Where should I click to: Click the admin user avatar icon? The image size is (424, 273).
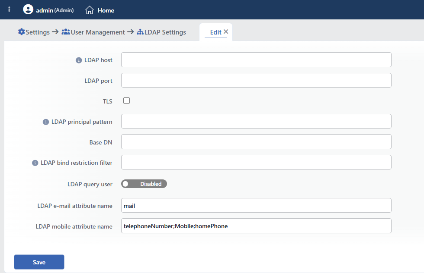(28, 9)
